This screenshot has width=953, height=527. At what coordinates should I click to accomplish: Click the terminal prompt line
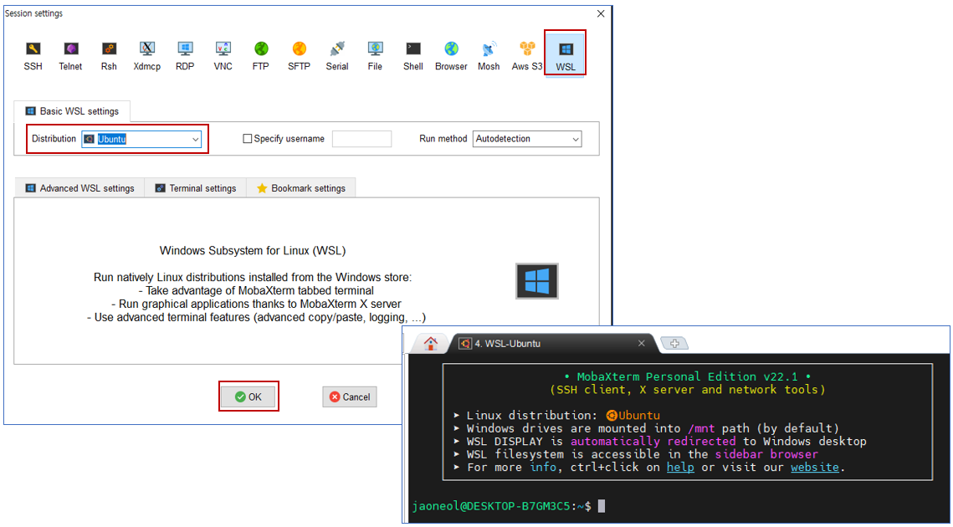pyautogui.click(x=508, y=506)
